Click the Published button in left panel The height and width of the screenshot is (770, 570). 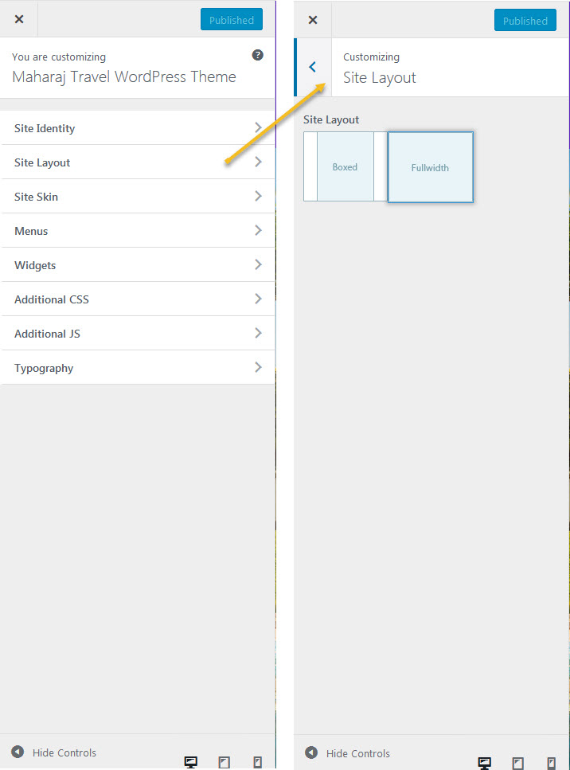click(232, 20)
